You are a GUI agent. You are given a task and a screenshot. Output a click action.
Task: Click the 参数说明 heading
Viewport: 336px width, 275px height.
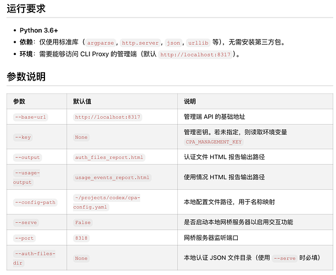26,76
